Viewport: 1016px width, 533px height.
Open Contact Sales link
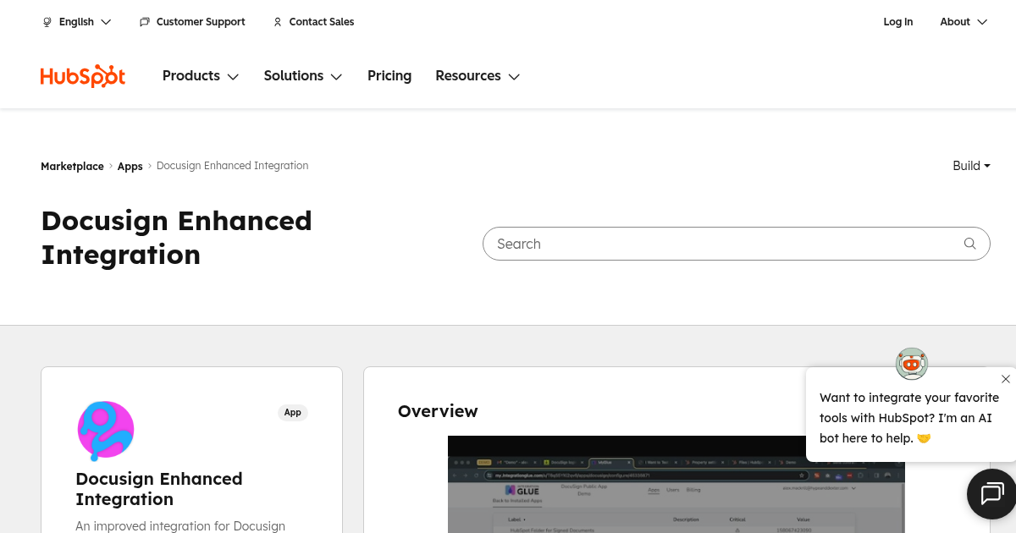pyautogui.click(x=313, y=22)
